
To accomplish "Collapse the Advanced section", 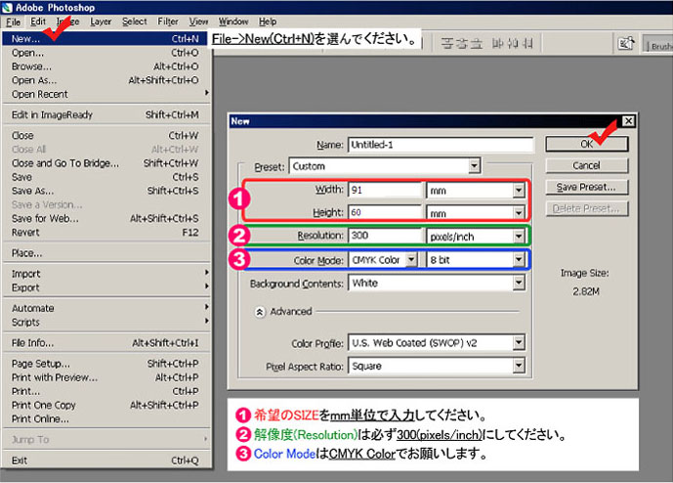I will [x=260, y=312].
